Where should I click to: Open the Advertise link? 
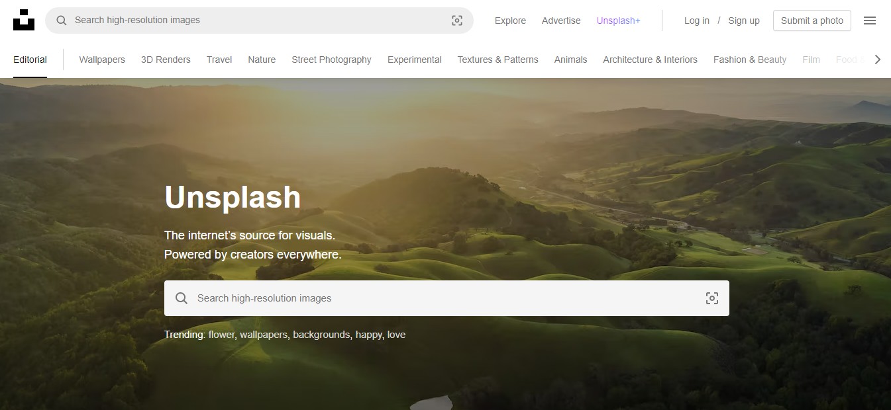tap(561, 20)
